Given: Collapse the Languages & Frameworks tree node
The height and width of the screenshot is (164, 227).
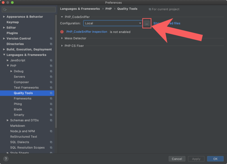Looking at the screenshot, I should [4, 55].
